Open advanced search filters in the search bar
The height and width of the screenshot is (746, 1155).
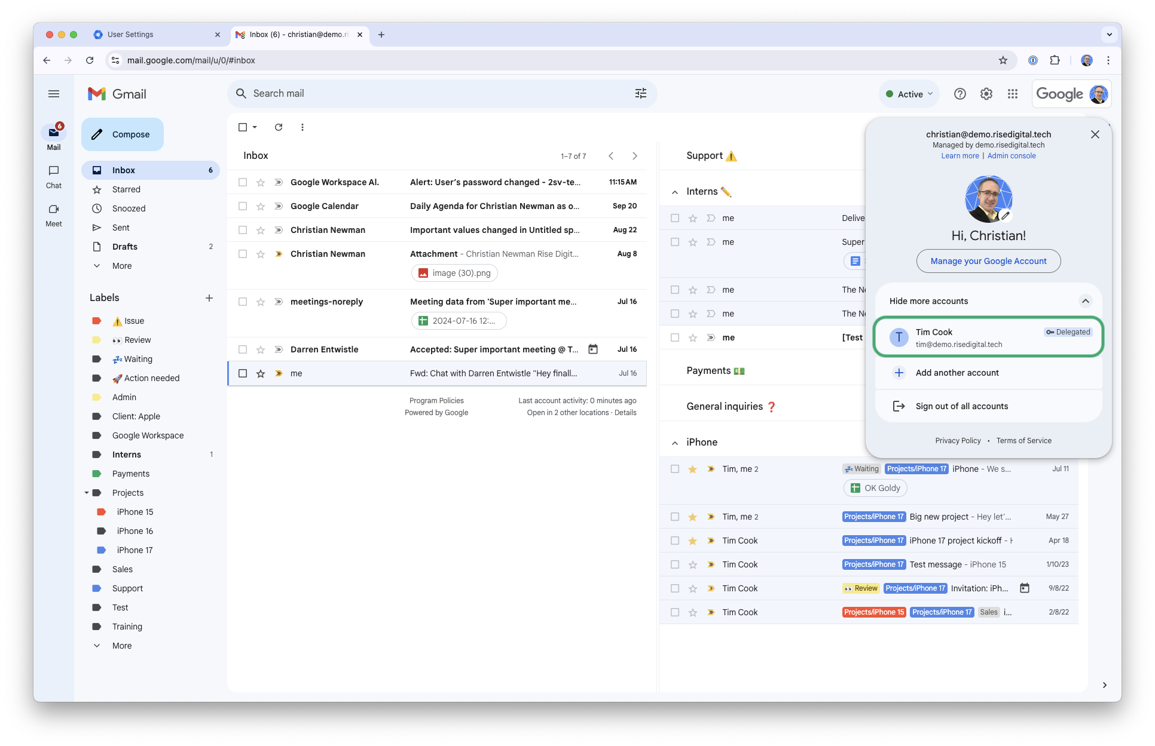(x=640, y=94)
